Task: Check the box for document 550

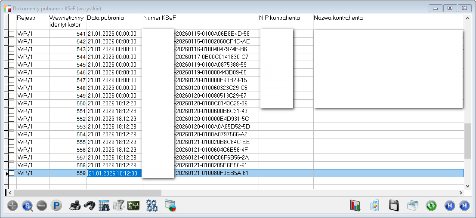Action: (x=12, y=103)
